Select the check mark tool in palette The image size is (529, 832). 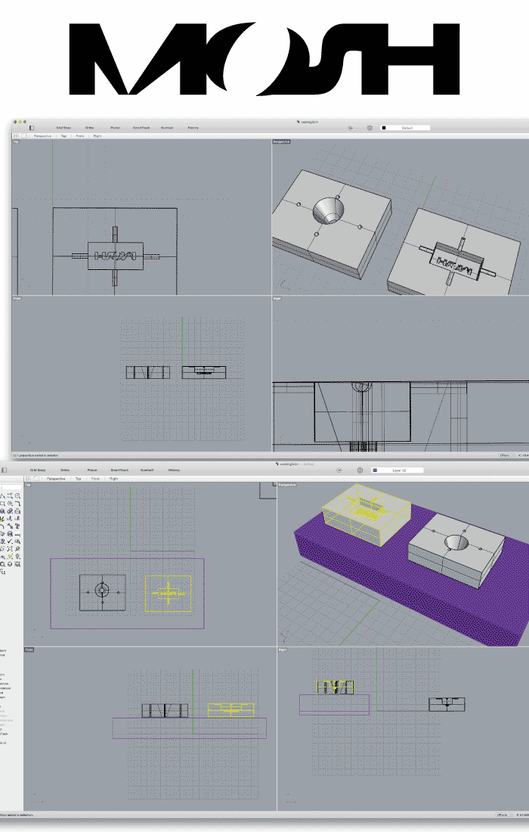[x=10, y=542]
